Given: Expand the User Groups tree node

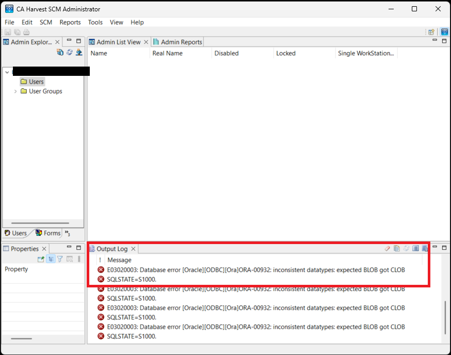Looking at the screenshot, I should click(15, 91).
